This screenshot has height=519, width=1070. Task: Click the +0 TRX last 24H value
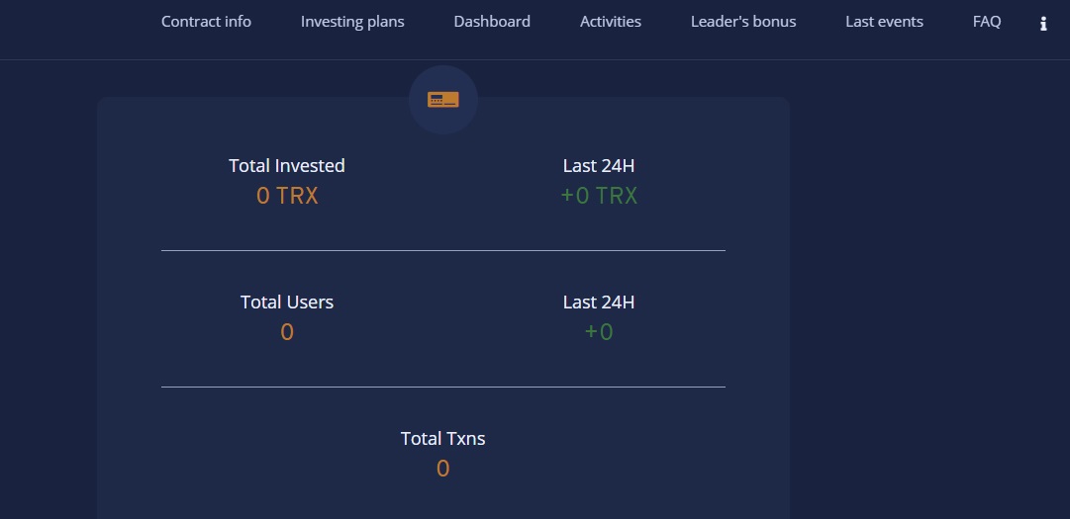[599, 196]
